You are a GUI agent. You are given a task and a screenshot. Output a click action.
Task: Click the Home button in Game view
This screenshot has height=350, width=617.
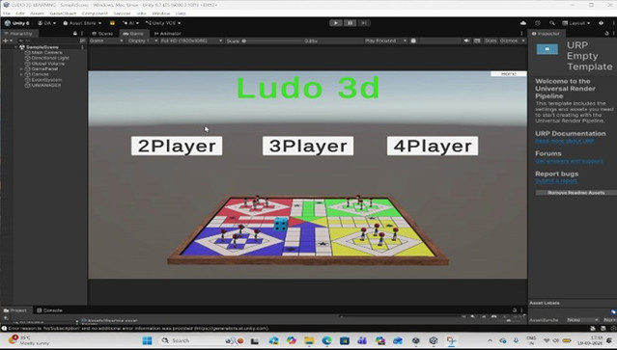(x=509, y=74)
